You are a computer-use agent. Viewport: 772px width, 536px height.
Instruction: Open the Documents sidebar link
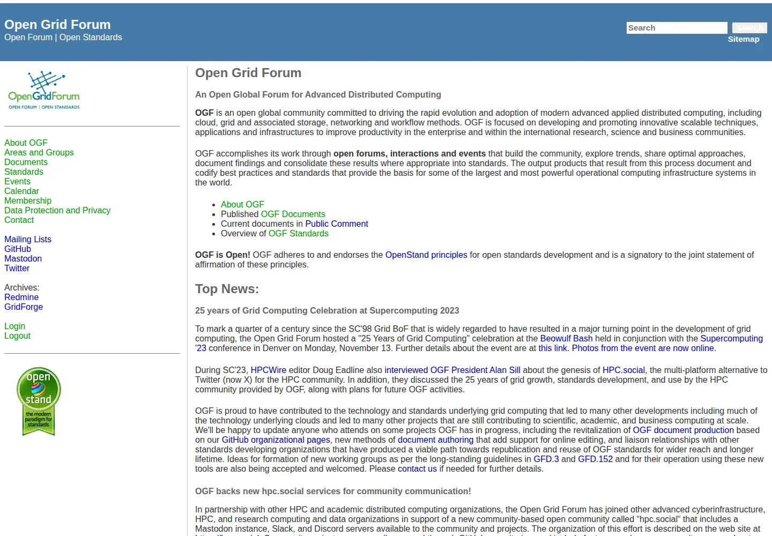pyautogui.click(x=26, y=162)
